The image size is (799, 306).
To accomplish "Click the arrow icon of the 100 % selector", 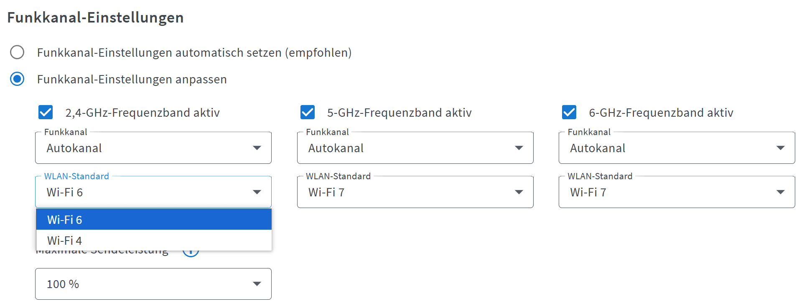I will point(257,284).
